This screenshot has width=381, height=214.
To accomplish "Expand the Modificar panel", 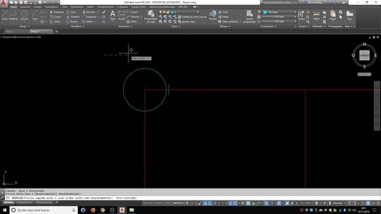I will (77, 26).
